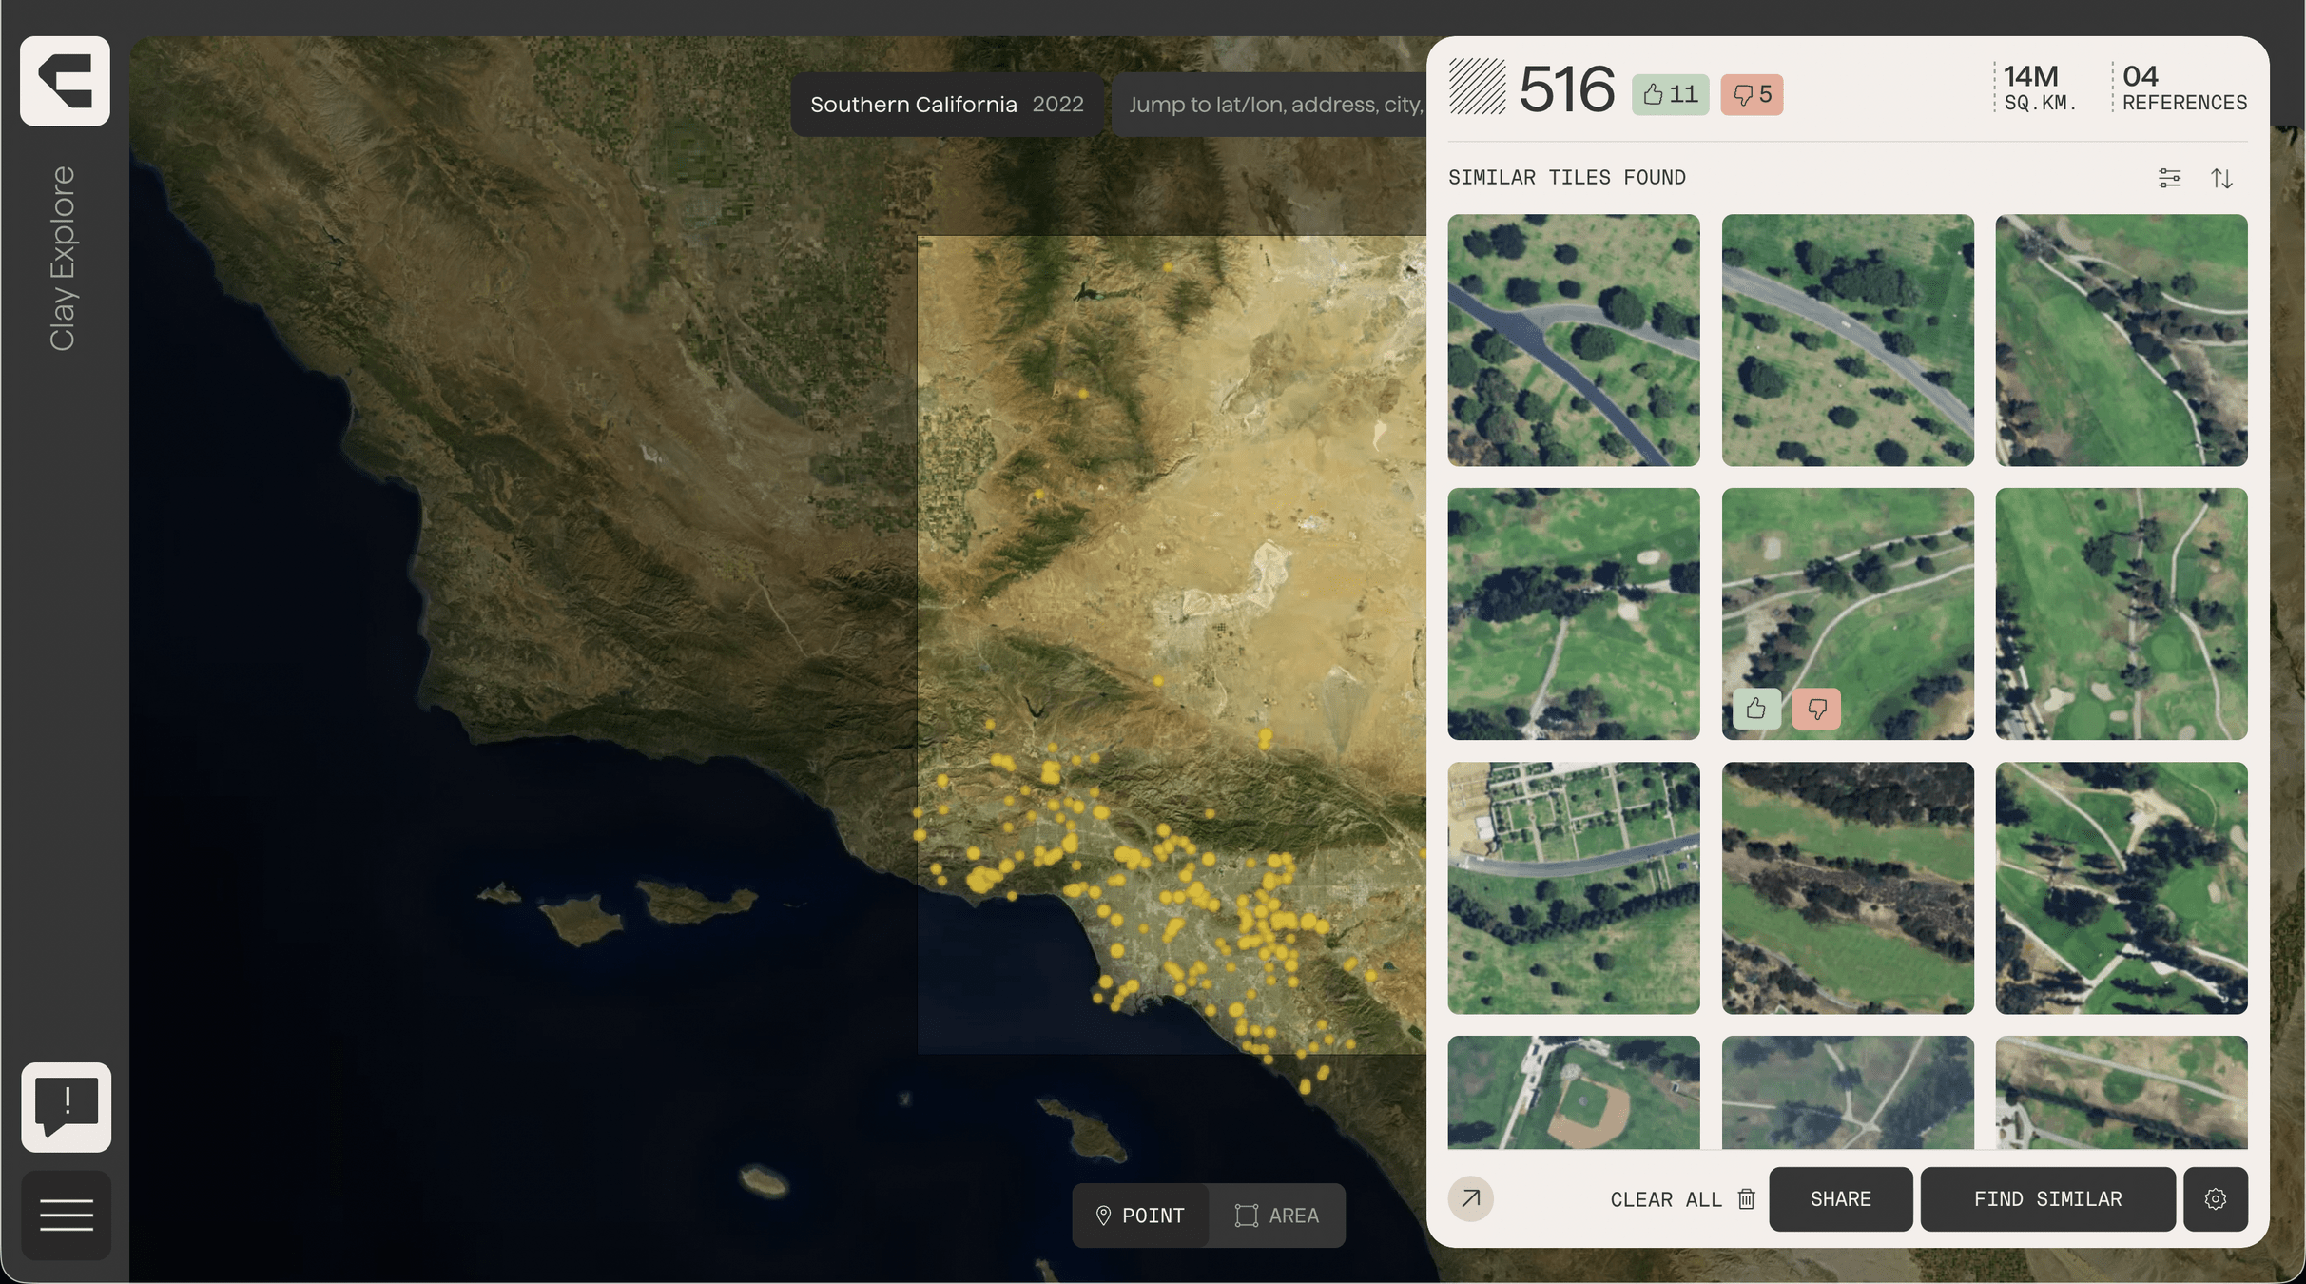Open the filter sliders icon
2306x1284 pixels.
tap(2169, 178)
